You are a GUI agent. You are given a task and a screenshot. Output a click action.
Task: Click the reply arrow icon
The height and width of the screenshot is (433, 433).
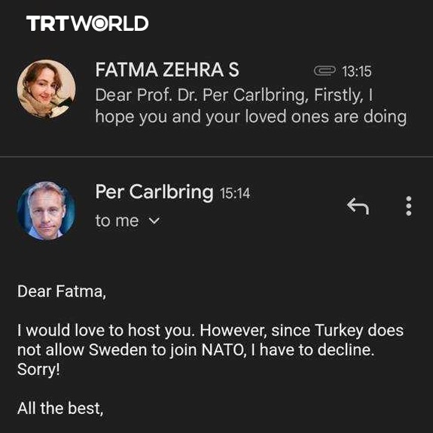[358, 206]
